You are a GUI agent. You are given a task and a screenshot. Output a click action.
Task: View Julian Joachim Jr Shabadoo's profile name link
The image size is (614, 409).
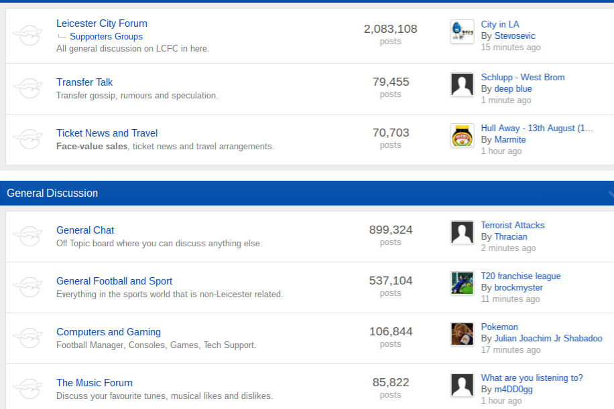548,338
